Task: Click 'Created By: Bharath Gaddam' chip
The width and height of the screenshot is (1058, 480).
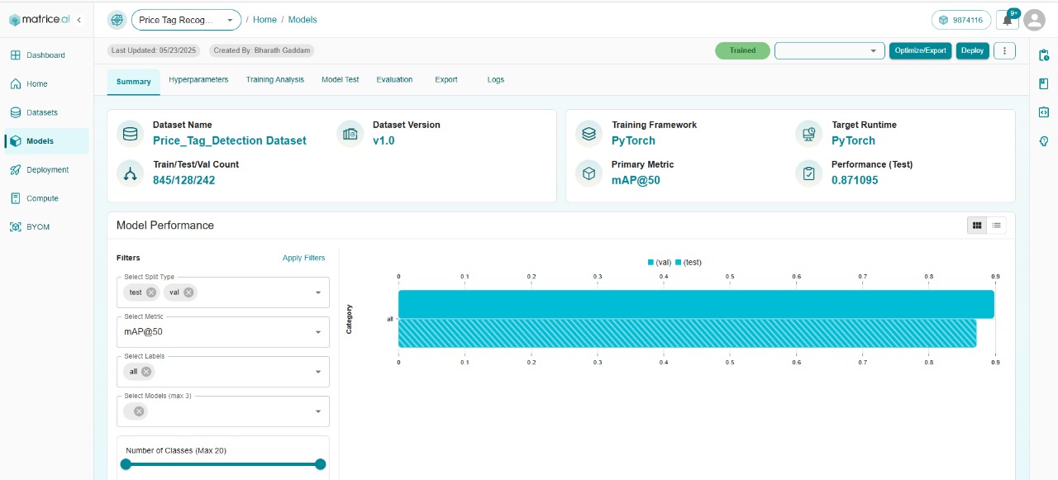Action: (262, 50)
